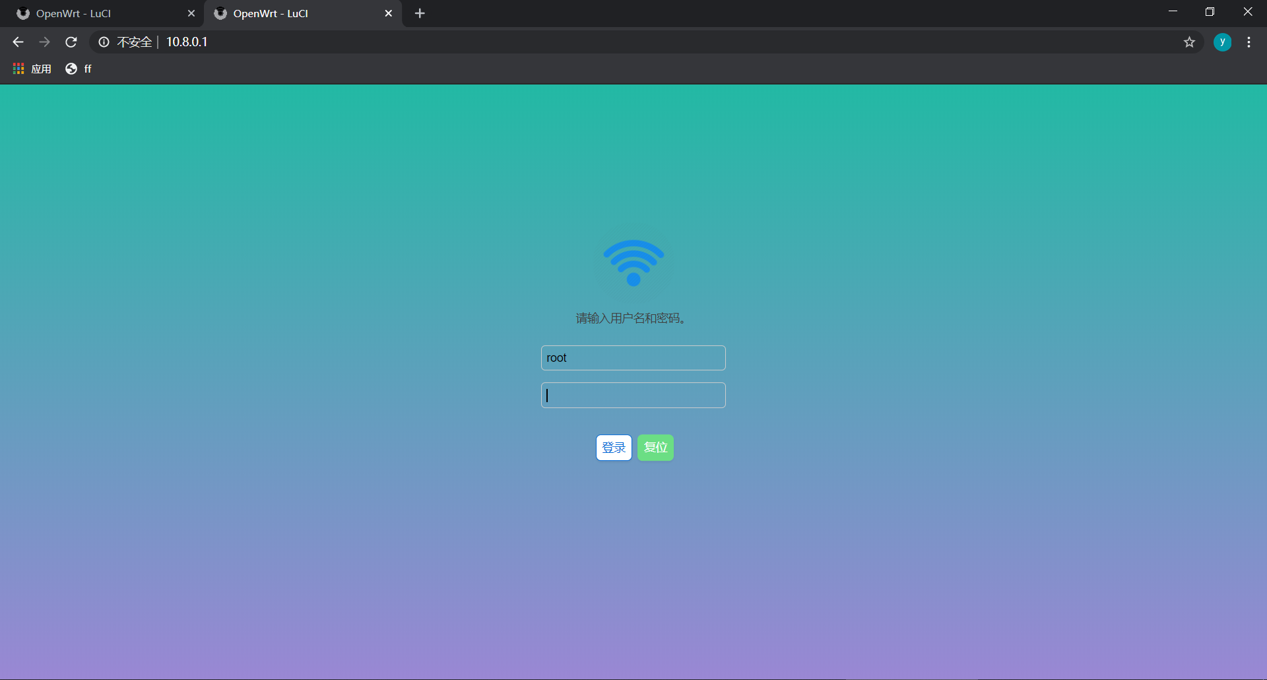This screenshot has width=1267, height=680.
Task: Reload the current page
Action: coord(71,42)
